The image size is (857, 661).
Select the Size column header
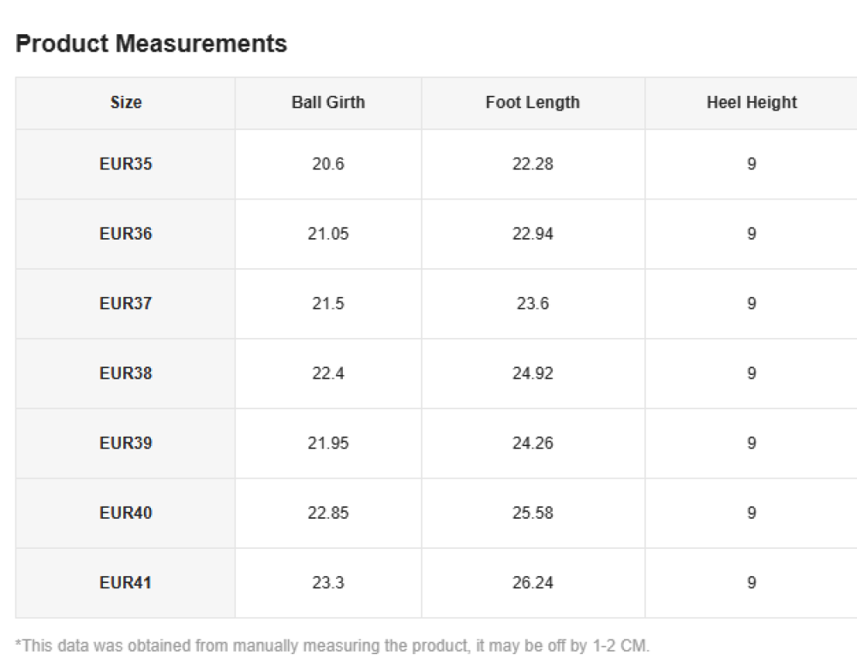pyautogui.click(x=126, y=103)
